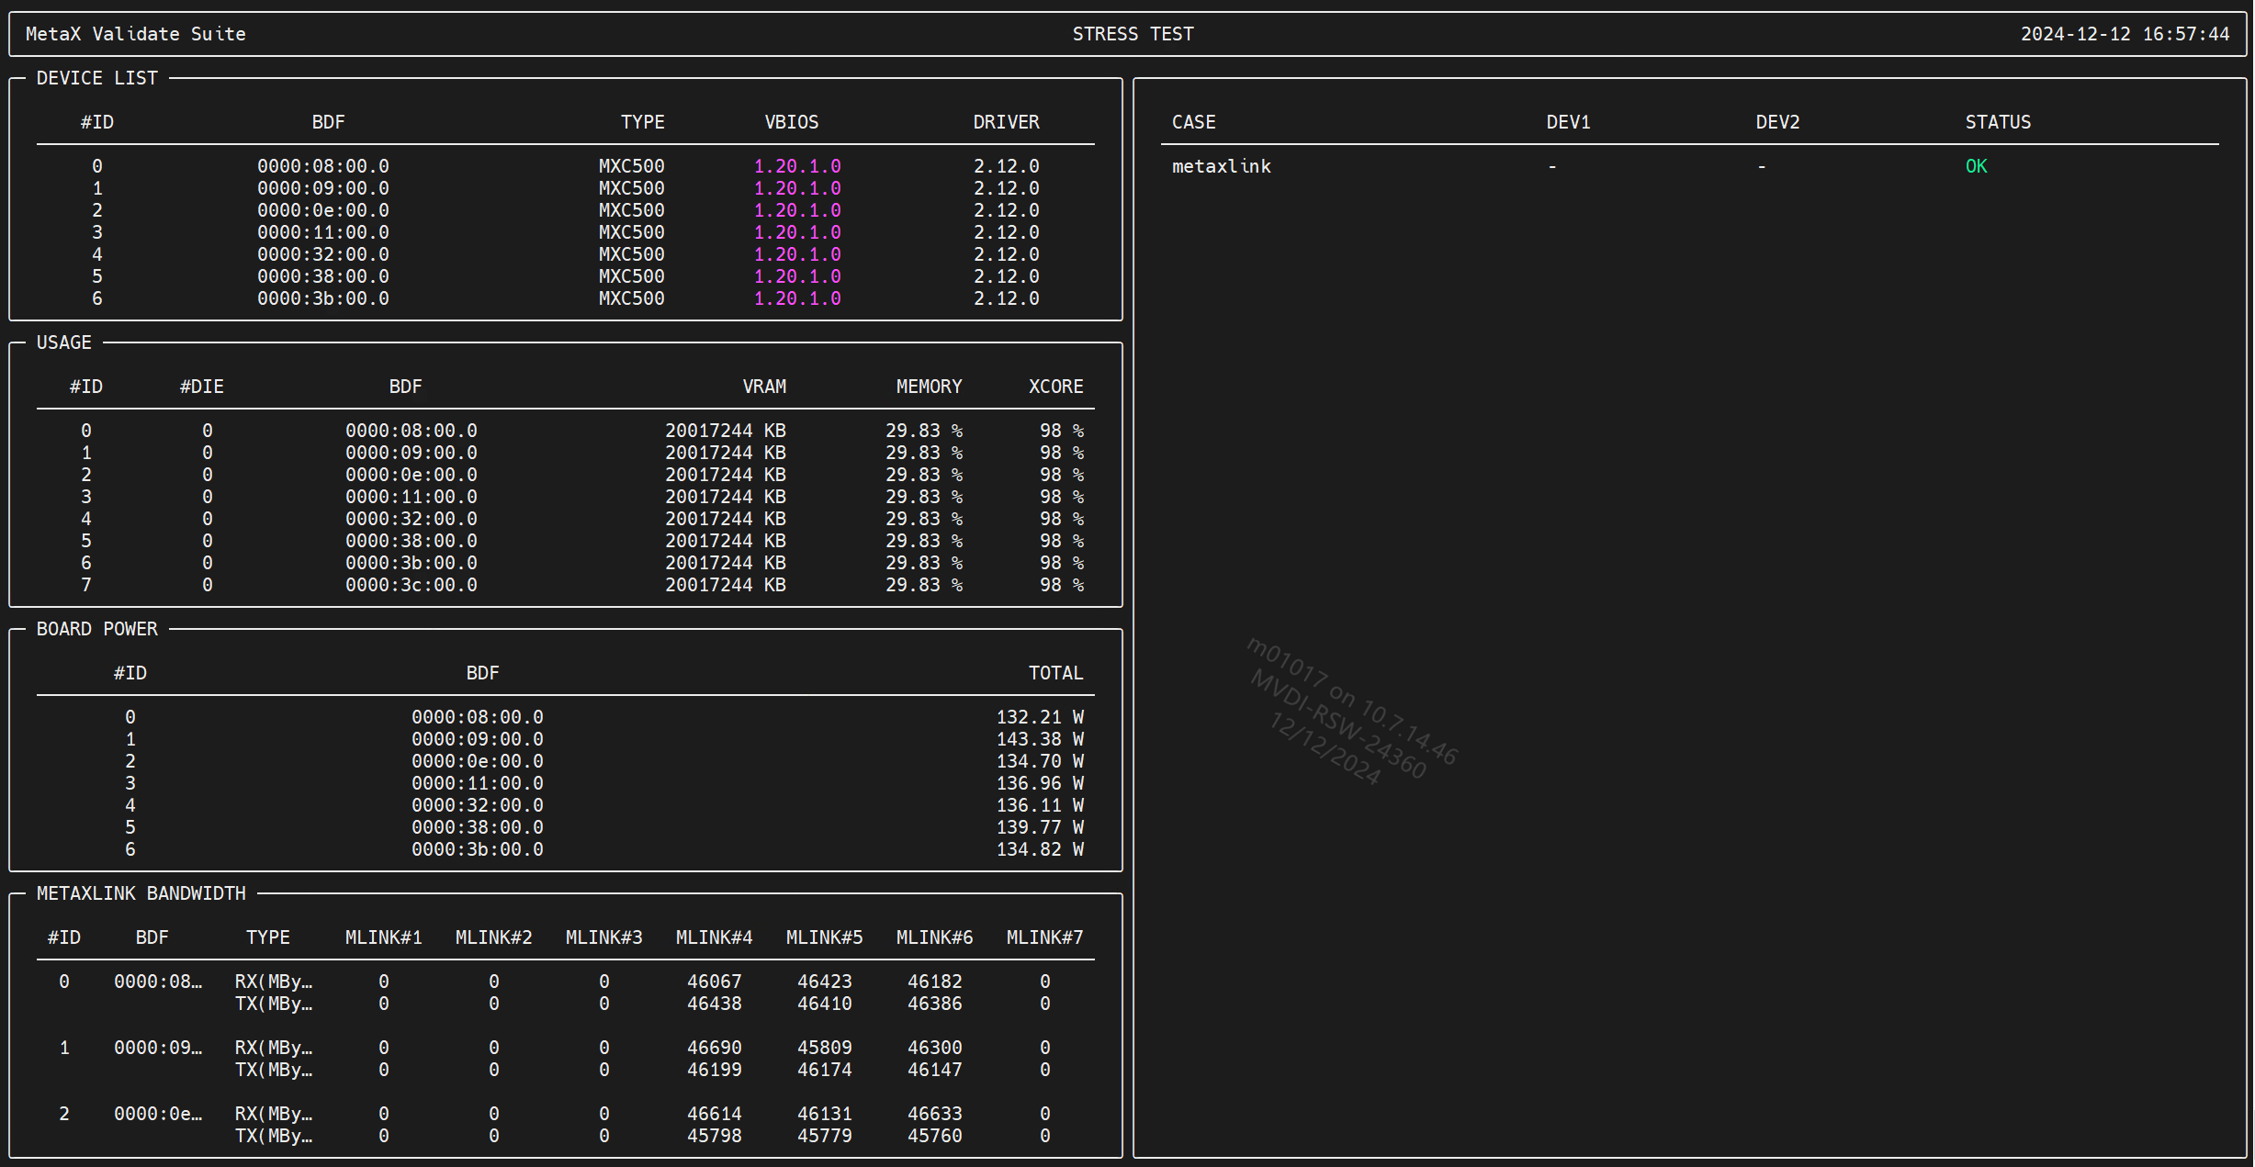Click the STATUS column header
2255x1167 pixels.
pyautogui.click(x=1998, y=122)
